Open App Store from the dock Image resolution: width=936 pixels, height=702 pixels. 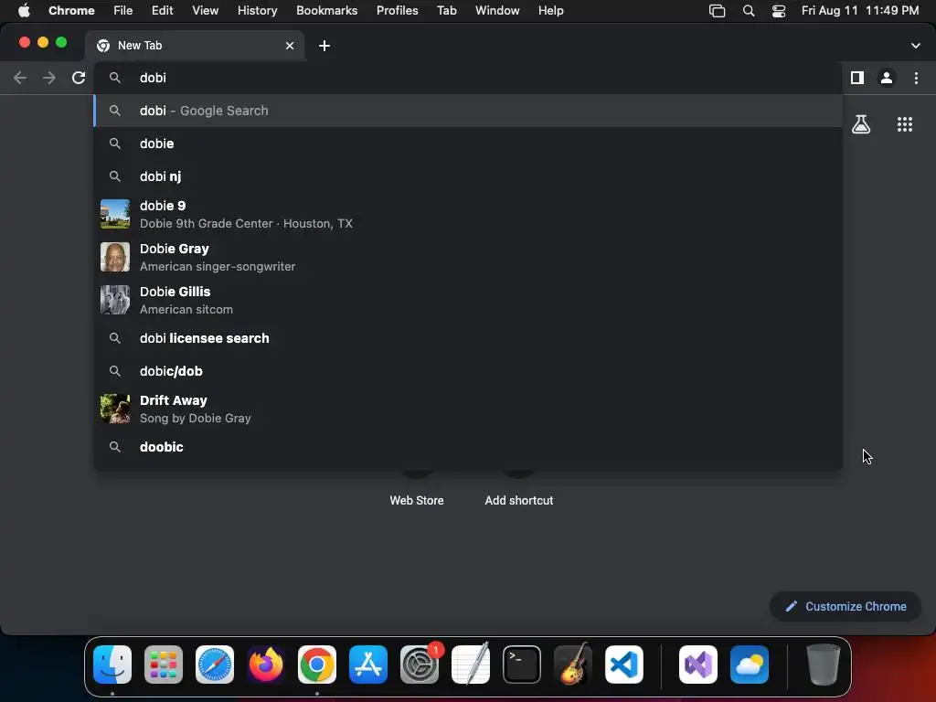pos(368,665)
